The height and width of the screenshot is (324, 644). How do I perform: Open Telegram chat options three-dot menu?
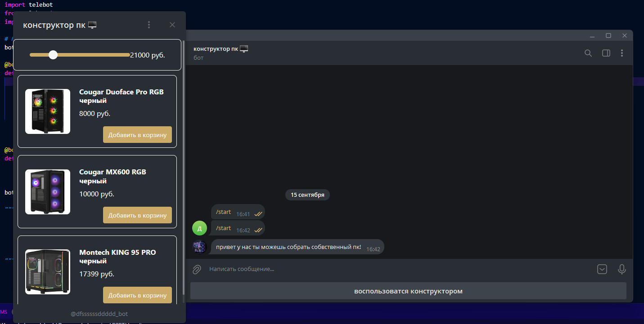coord(622,53)
